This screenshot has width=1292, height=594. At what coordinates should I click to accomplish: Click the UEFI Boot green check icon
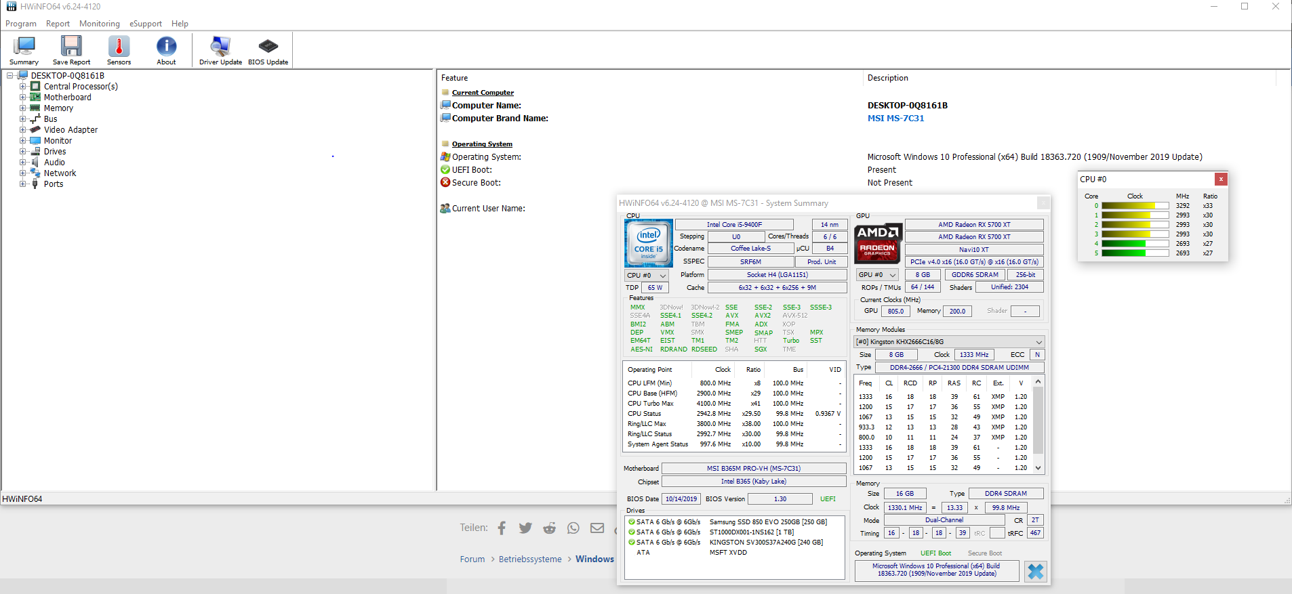pyautogui.click(x=445, y=170)
